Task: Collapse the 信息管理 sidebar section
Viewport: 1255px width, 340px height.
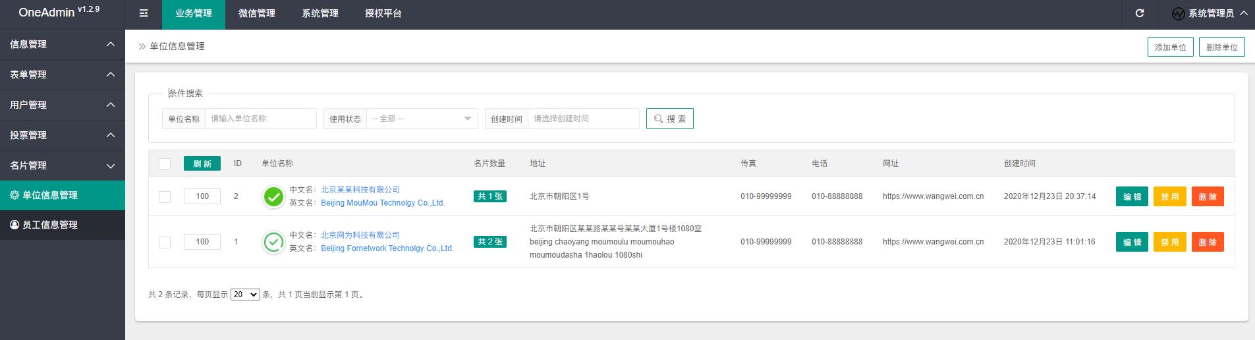Action: pyautogui.click(x=63, y=44)
